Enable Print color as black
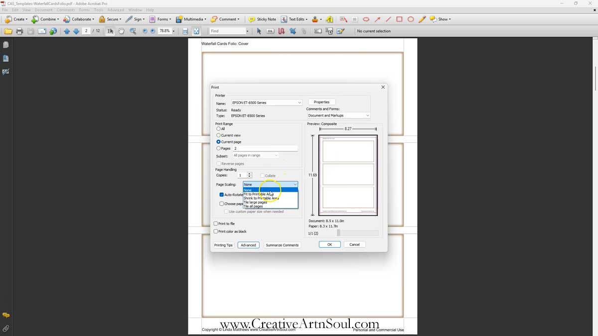The image size is (598, 336). (x=216, y=231)
